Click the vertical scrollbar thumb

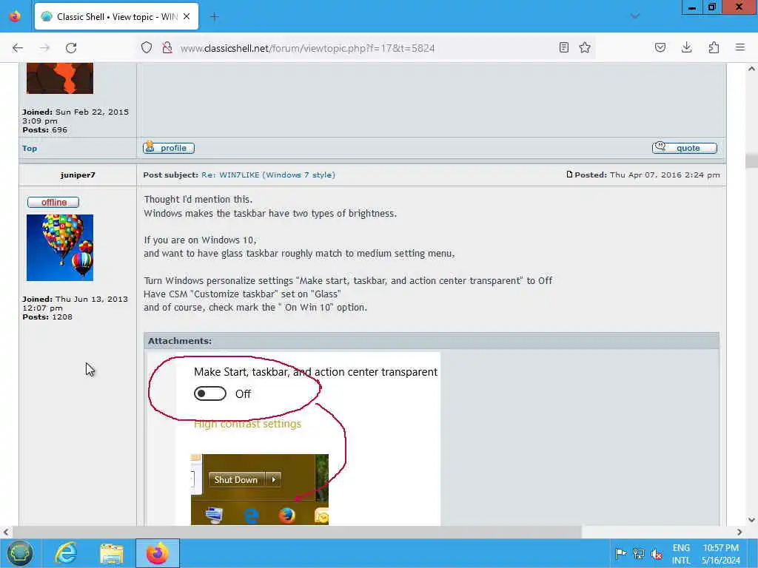(751, 160)
